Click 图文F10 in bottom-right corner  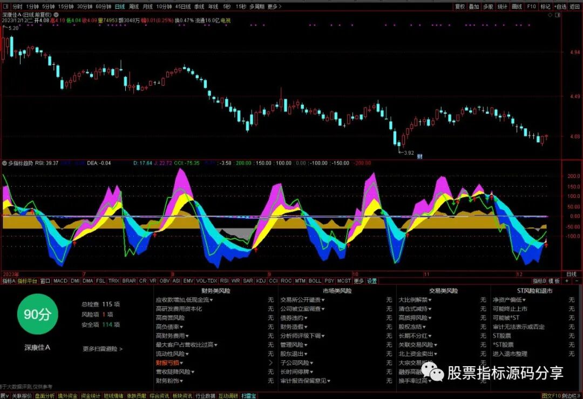pos(551,396)
